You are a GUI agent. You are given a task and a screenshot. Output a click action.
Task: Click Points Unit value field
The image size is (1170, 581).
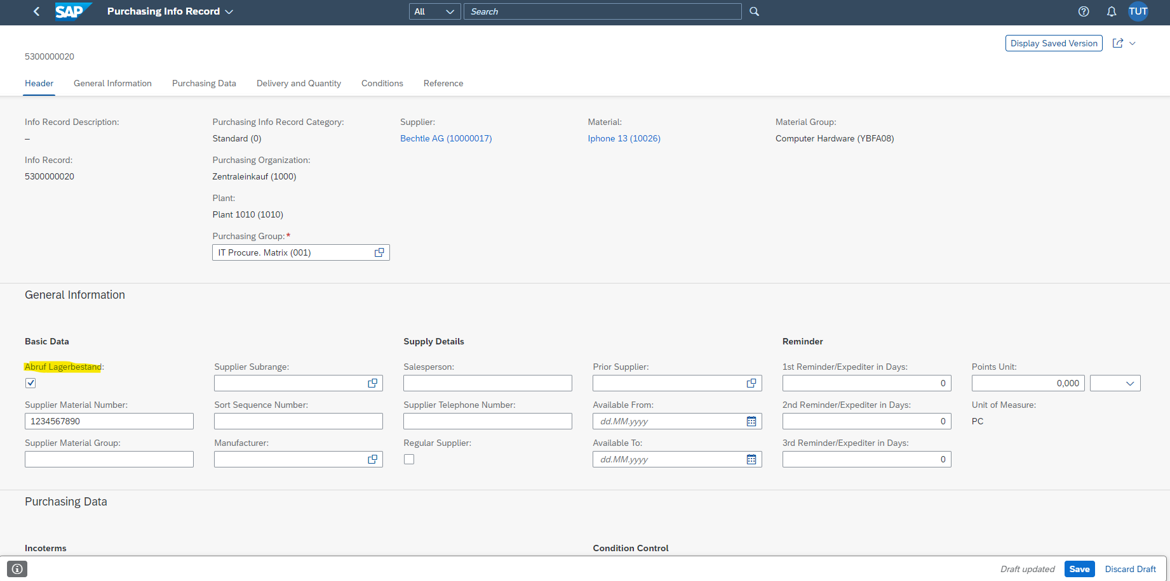pyautogui.click(x=1028, y=383)
